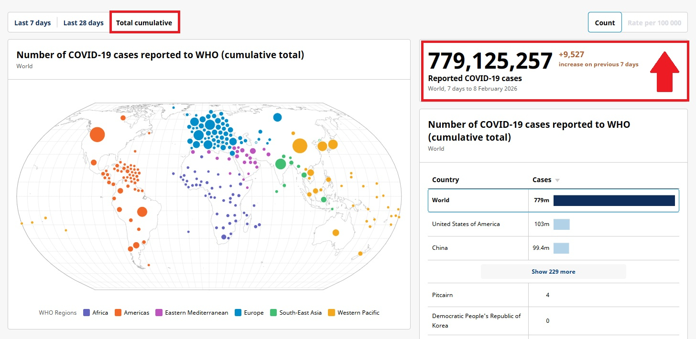This screenshot has width=696, height=339.
Task: Click the sort arrow beside Cases header
Action: [x=557, y=180]
